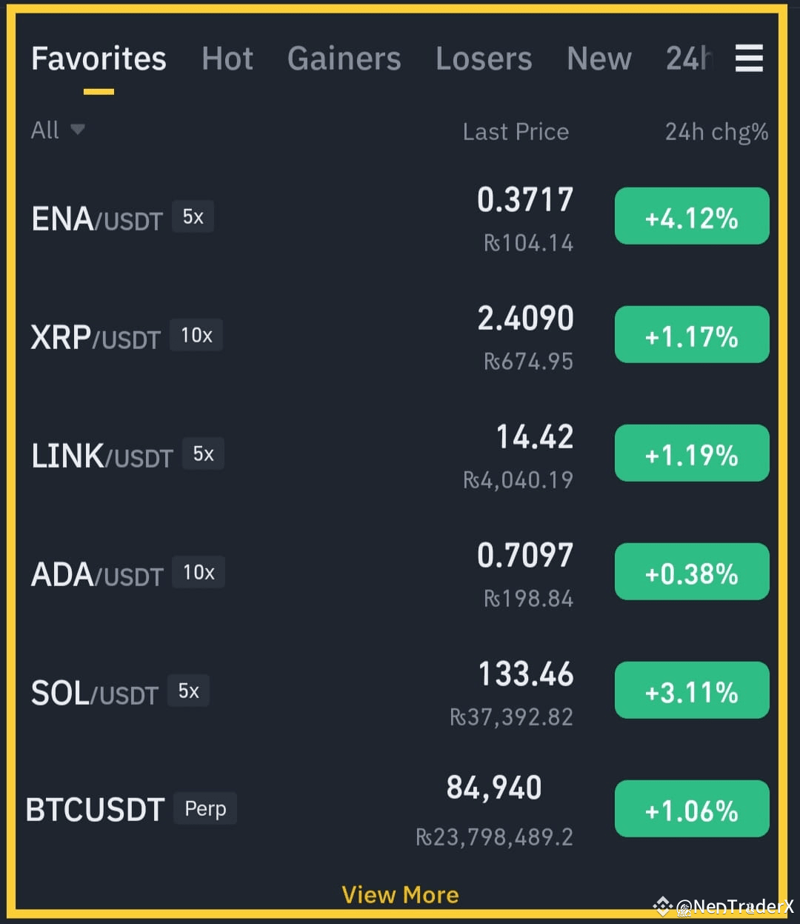Open the Losers tab
This screenshot has height=924, width=800.
484,59
